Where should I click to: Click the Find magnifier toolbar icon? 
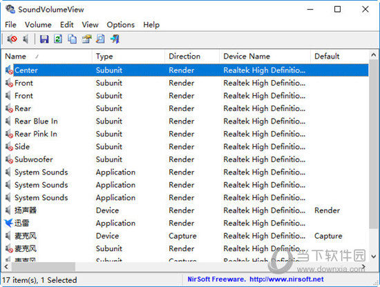[100, 39]
